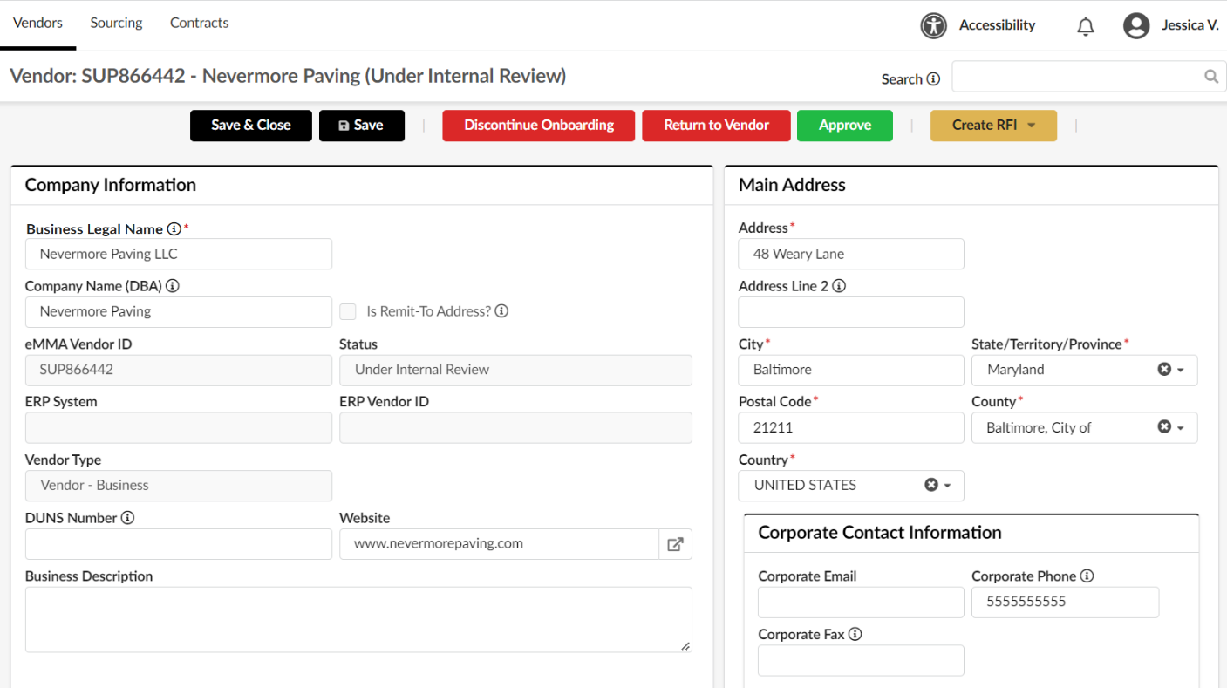Screen dimensions: 1227x688
Task: Click Business Description text area
Action: (x=358, y=619)
